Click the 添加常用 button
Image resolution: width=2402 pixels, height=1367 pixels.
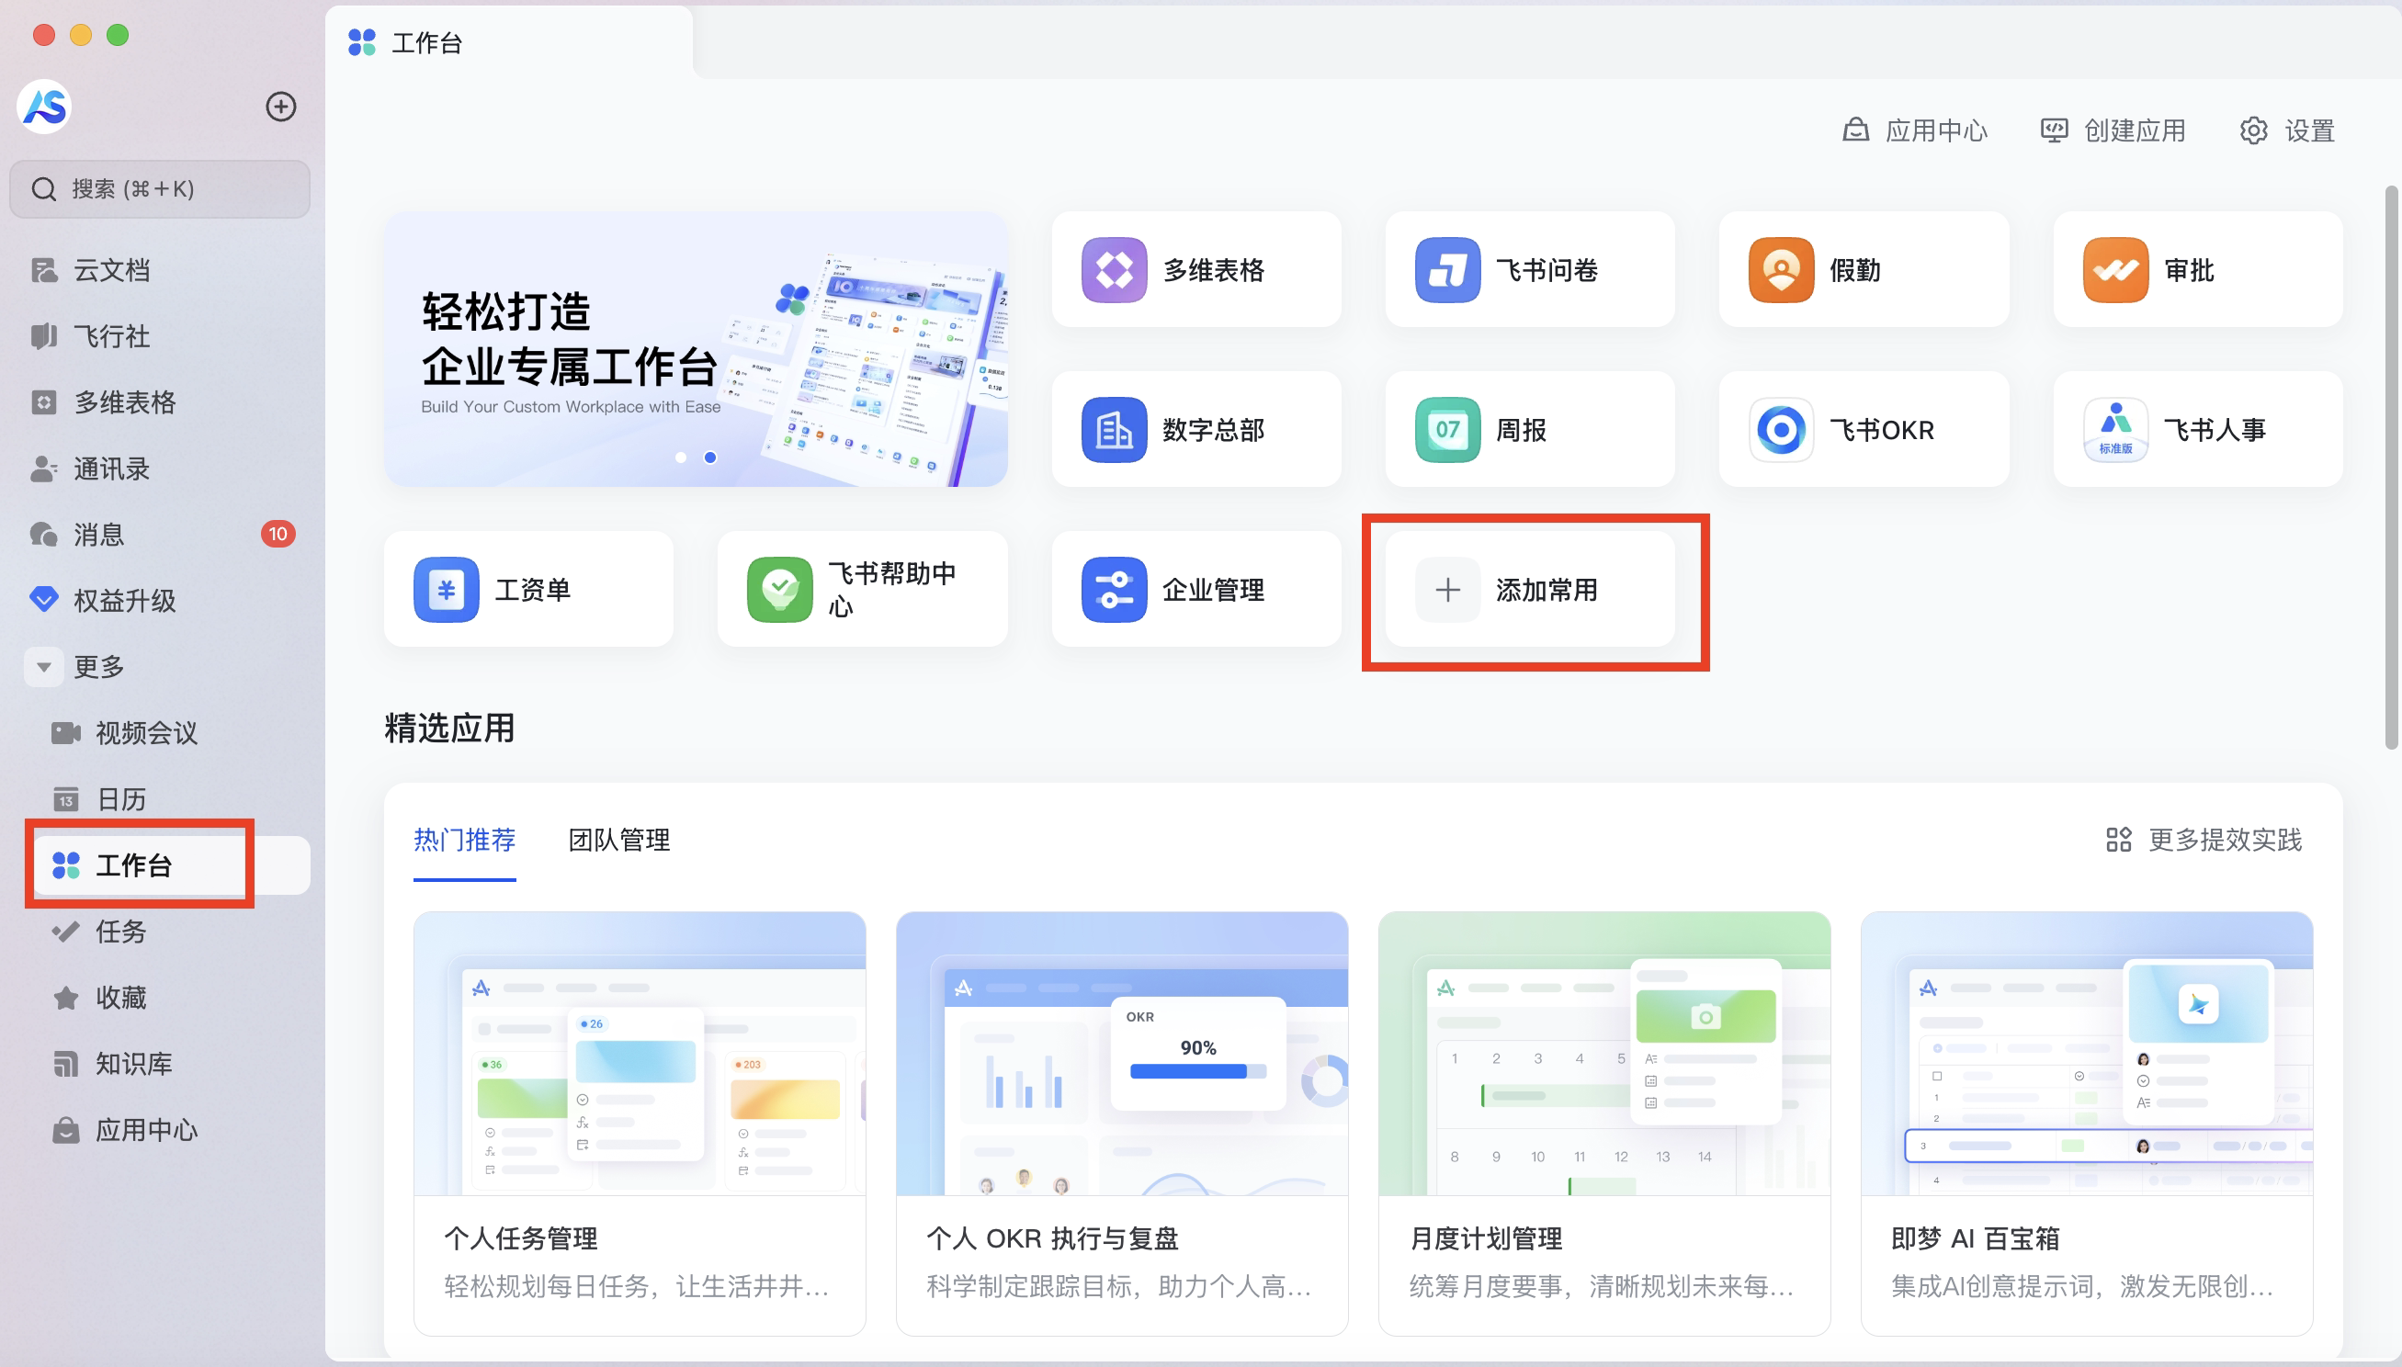click(x=1530, y=590)
